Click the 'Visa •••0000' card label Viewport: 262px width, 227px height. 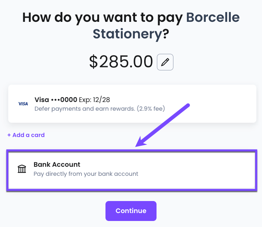coord(56,100)
